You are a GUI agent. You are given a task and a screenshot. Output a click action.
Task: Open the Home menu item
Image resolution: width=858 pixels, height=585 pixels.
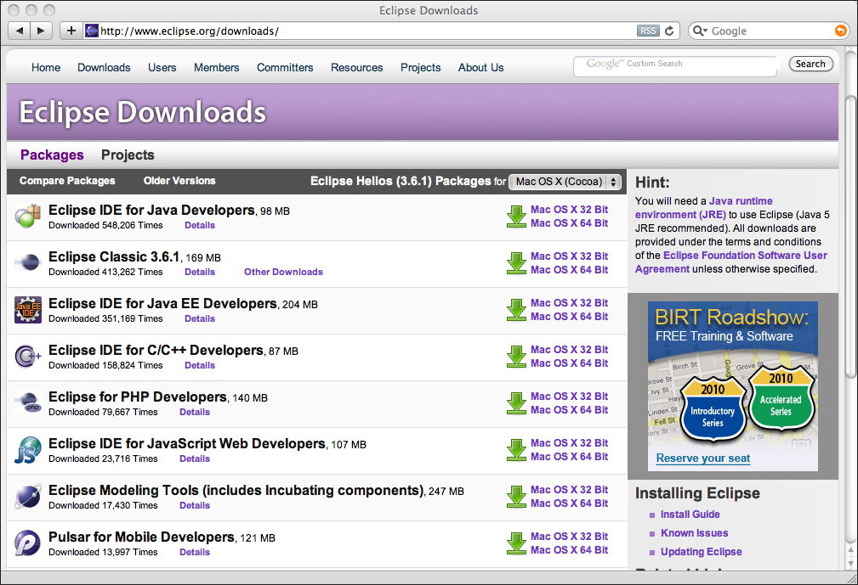tap(46, 67)
